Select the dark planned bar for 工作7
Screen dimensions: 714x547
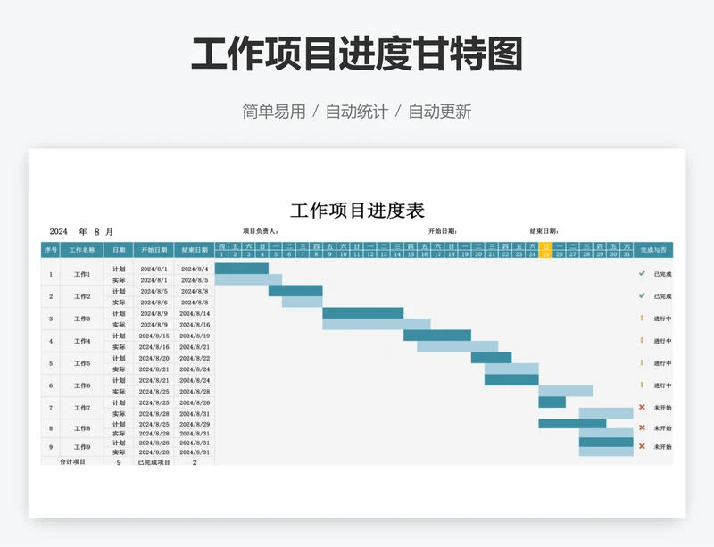click(x=552, y=402)
